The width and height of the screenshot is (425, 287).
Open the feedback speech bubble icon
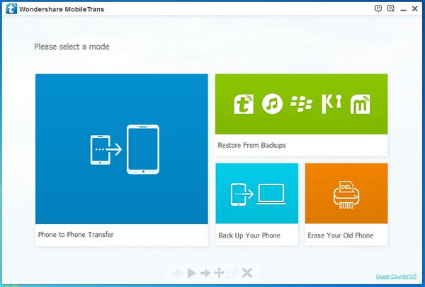point(378,8)
